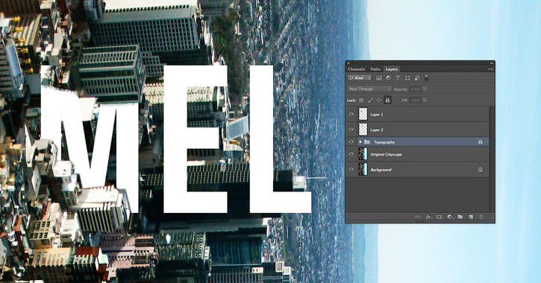Create a new group folder icon
541x283 pixels.
460,217
